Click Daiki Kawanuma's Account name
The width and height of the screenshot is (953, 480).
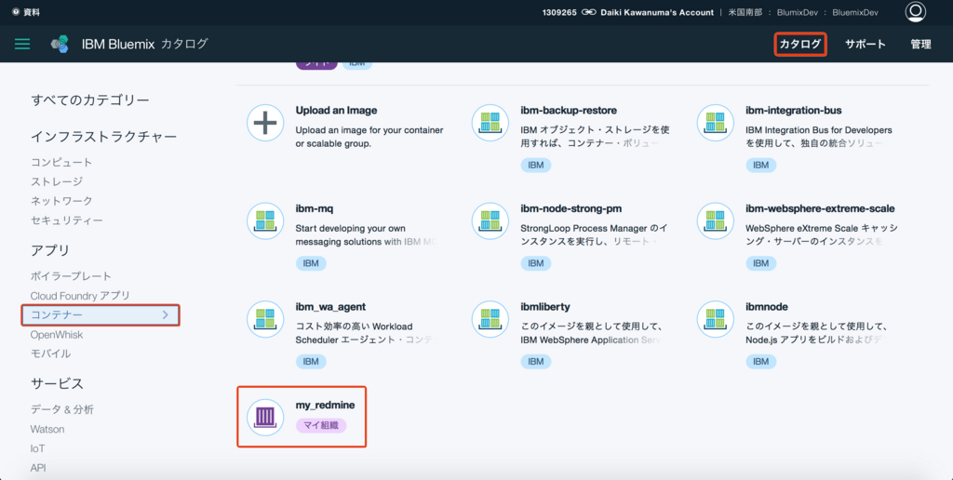coord(657,12)
